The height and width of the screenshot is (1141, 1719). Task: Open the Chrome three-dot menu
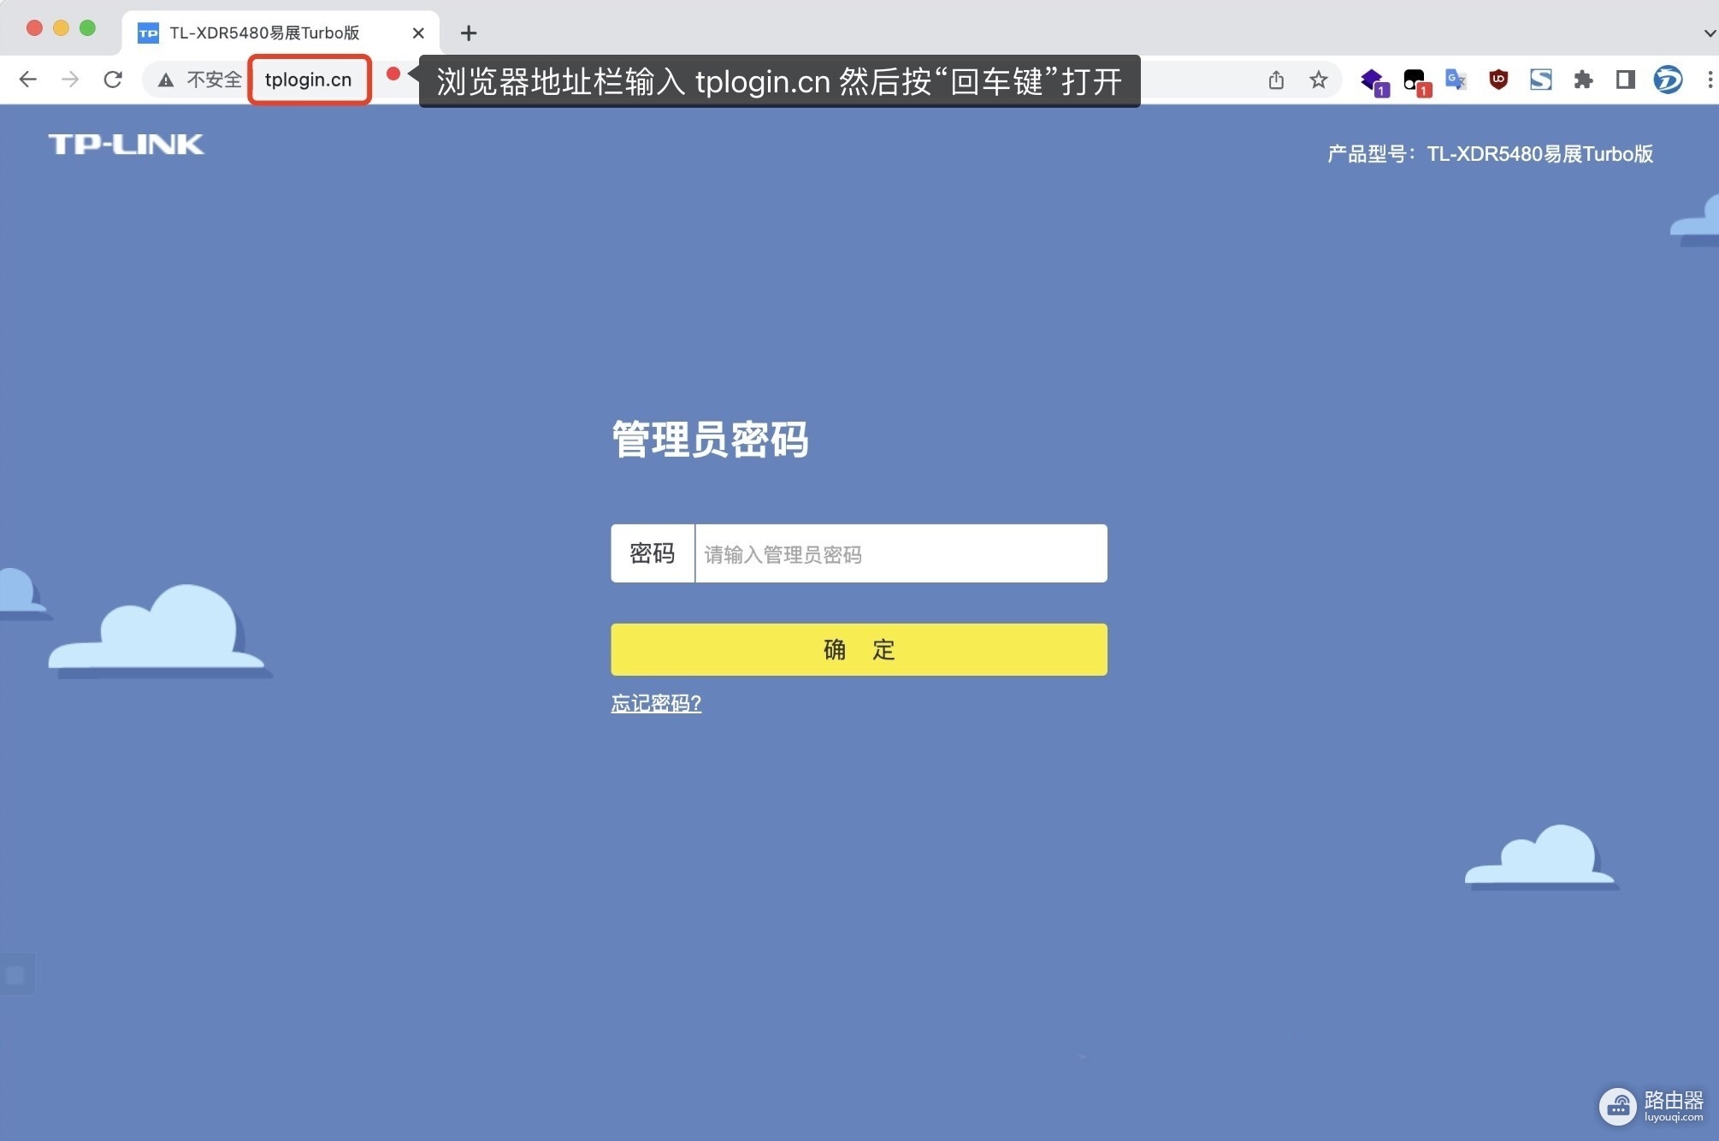(x=1710, y=80)
